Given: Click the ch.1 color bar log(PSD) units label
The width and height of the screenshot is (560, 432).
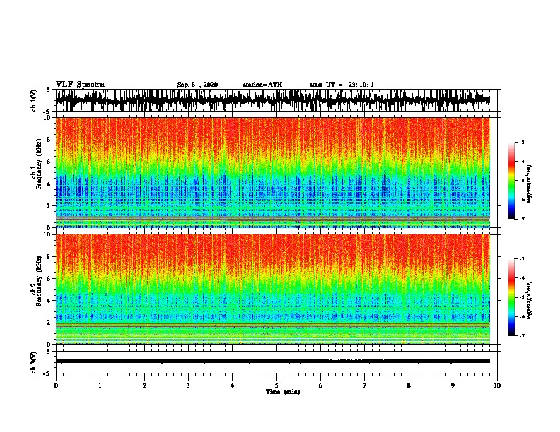Looking at the screenshot, I should pyautogui.click(x=530, y=184).
